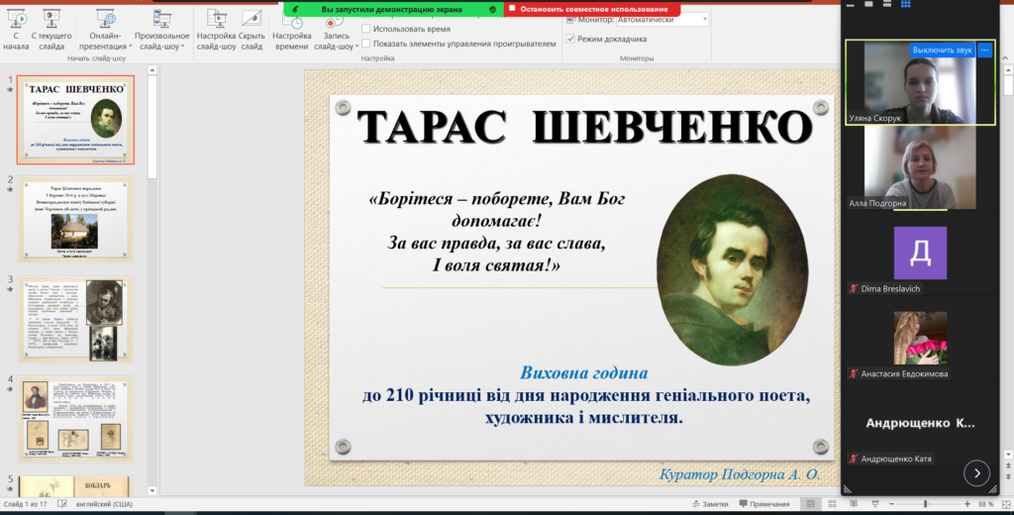Click the zoom out minus button
This screenshot has width=1014, height=515.
[891, 504]
